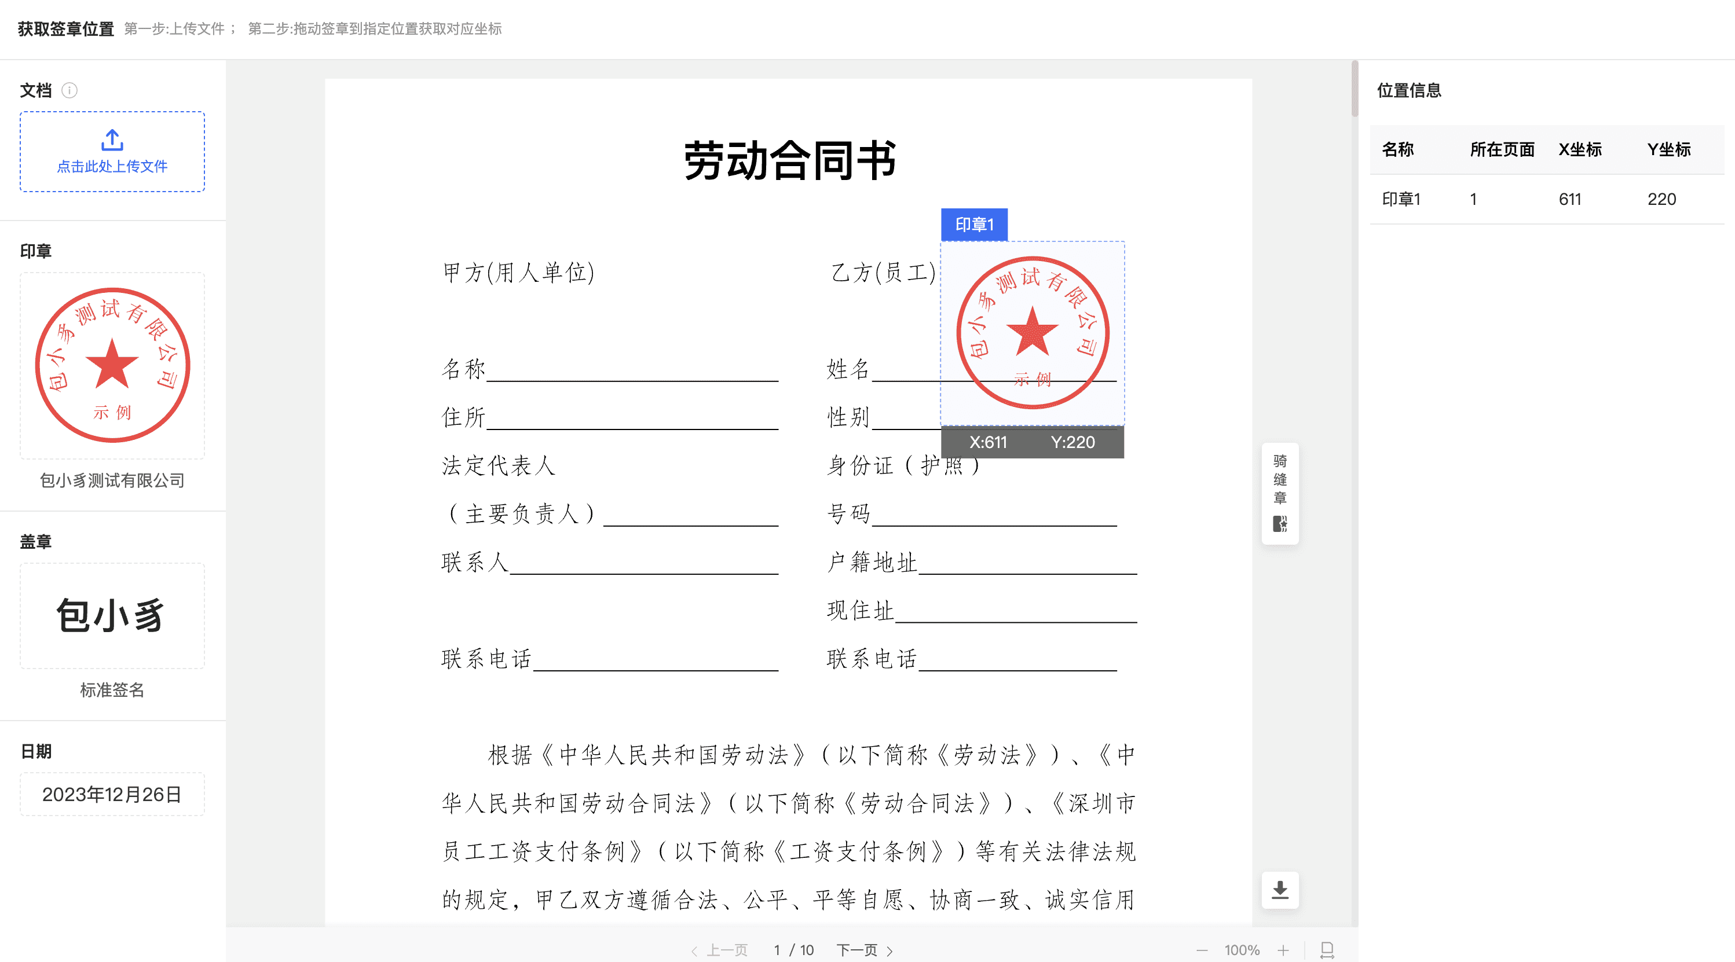
Task: Click the document vertical scrollbar
Action: click(x=1355, y=90)
